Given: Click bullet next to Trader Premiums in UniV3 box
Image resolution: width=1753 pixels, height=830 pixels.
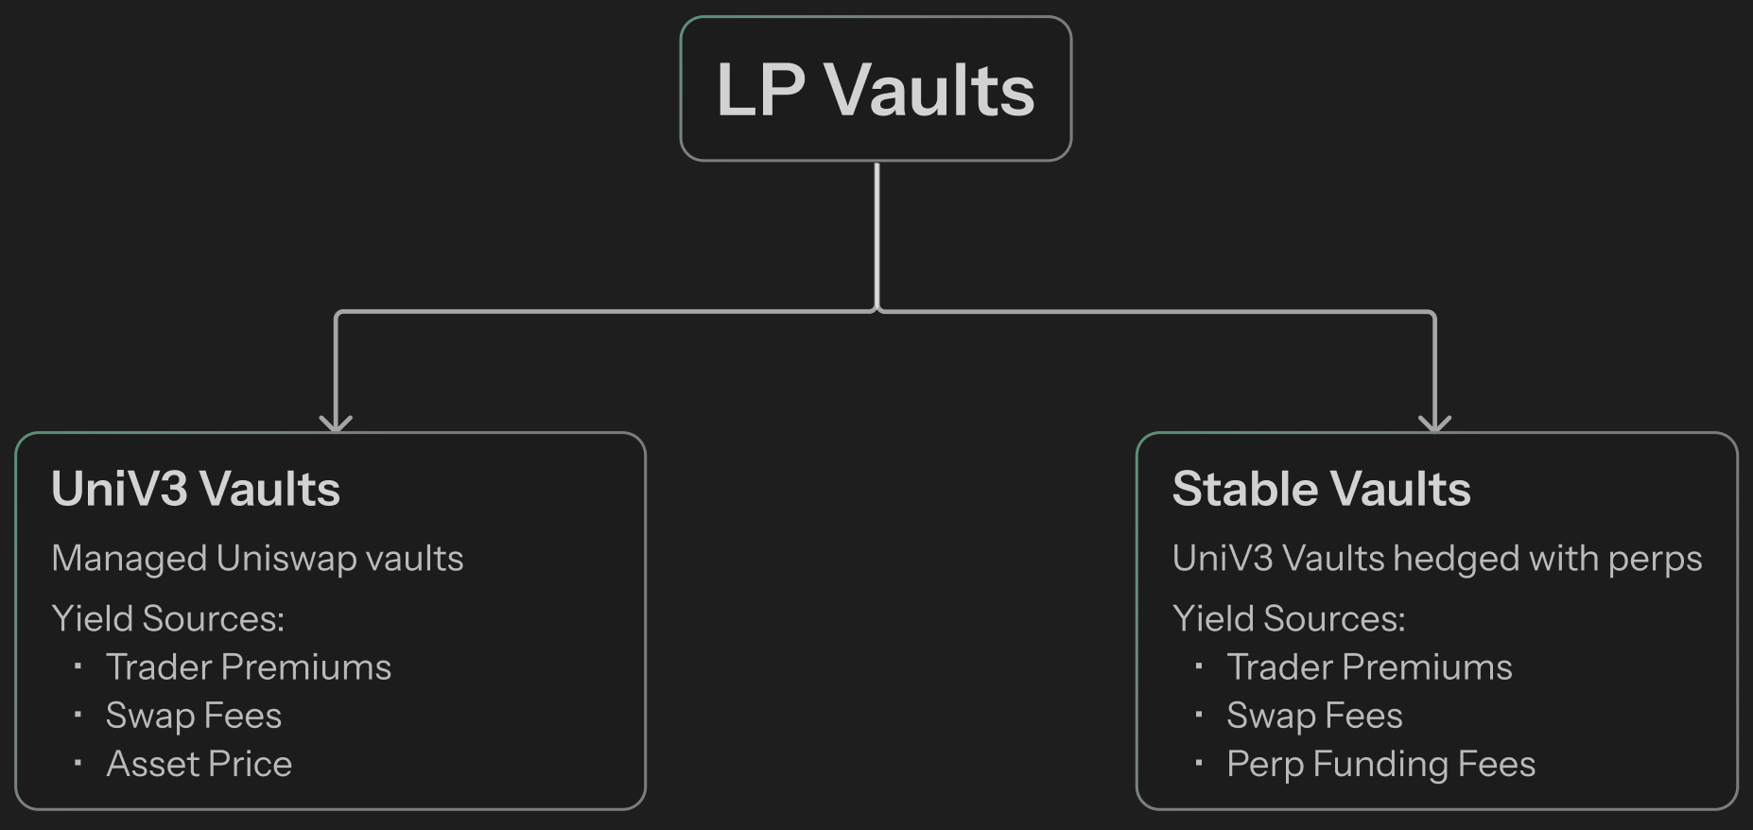Looking at the screenshot, I should pyautogui.click(x=78, y=666).
